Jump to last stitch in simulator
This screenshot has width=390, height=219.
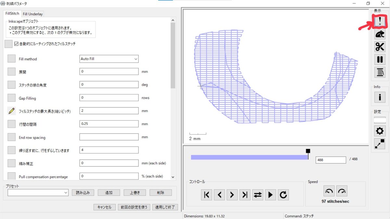point(245,195)
